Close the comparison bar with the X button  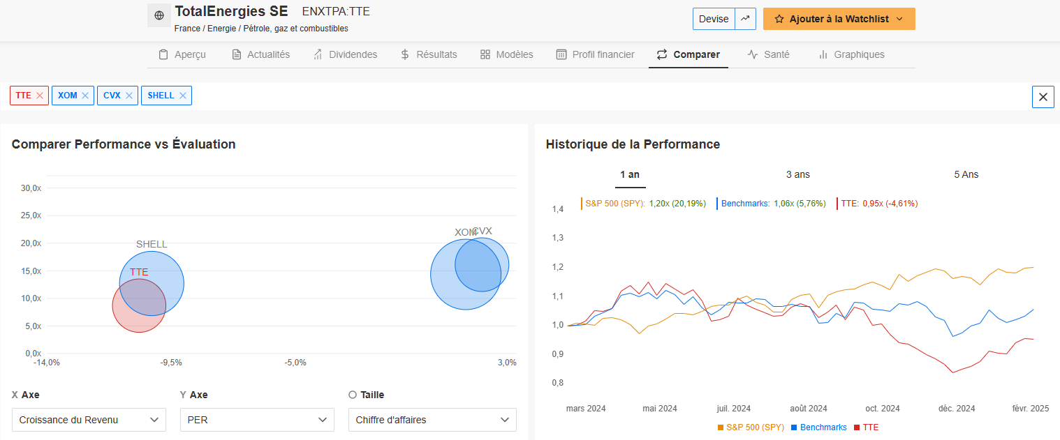tap(1043, 97)
